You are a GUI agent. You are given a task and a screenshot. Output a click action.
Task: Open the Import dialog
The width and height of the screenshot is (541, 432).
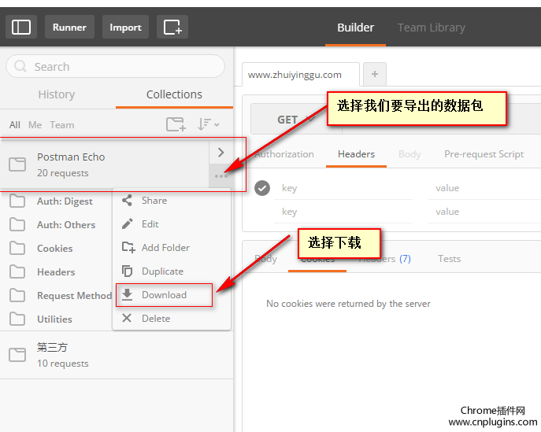pyautogui.click(x=125, y=27)
